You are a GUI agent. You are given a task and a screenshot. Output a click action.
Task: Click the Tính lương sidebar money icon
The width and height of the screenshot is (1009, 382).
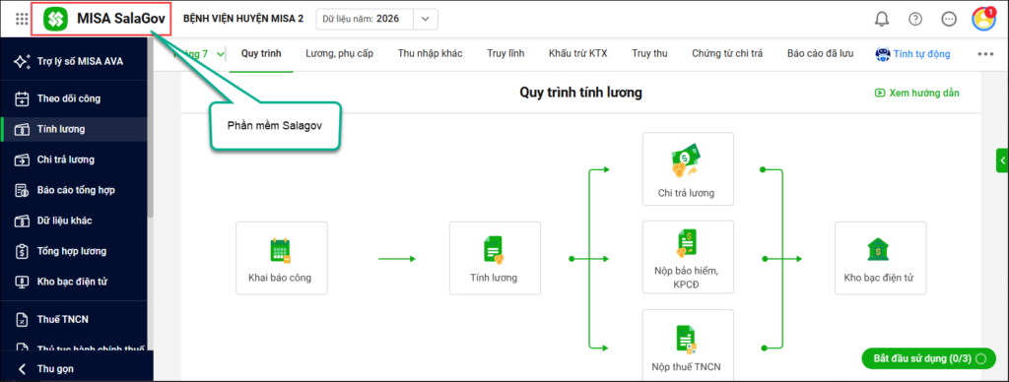pos(23,129)
